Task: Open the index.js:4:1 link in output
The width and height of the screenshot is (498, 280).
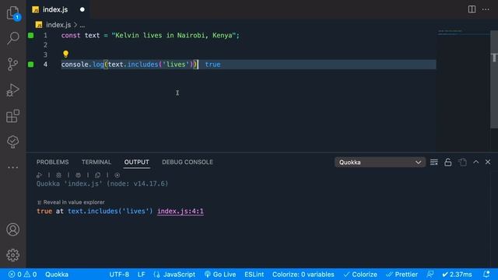Action: point(181,211)
